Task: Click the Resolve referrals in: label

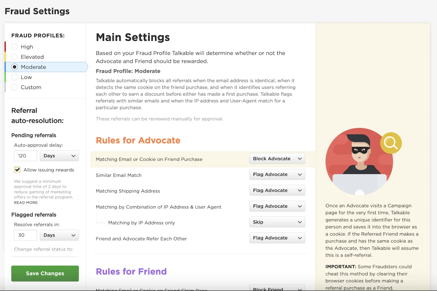Action: [37, 225]
